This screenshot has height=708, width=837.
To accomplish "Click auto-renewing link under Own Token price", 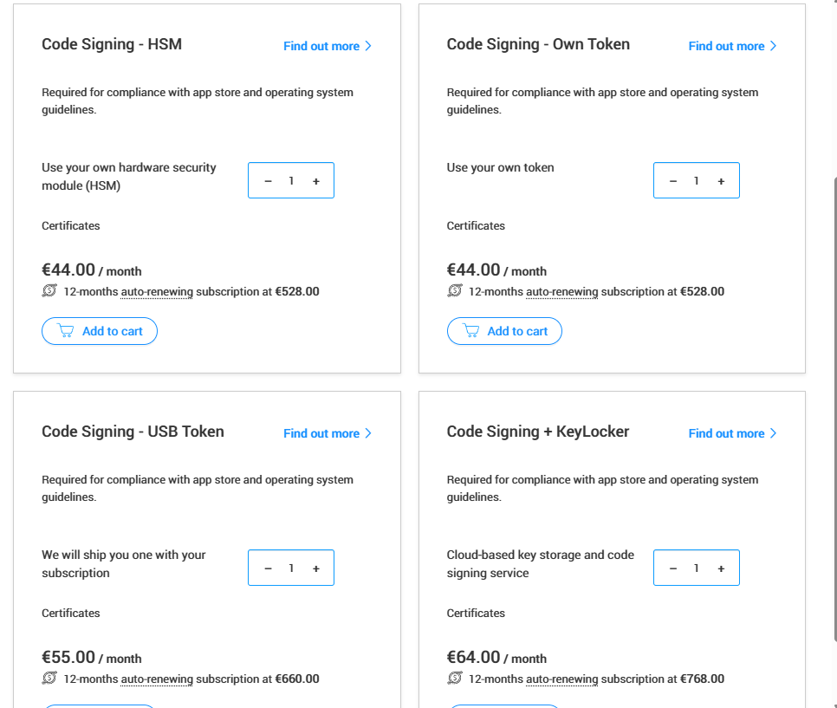I will [561, 292].
